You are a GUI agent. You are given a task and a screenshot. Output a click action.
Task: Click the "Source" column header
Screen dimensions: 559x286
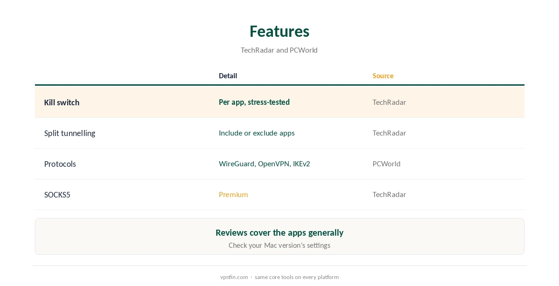pos(383,76)
